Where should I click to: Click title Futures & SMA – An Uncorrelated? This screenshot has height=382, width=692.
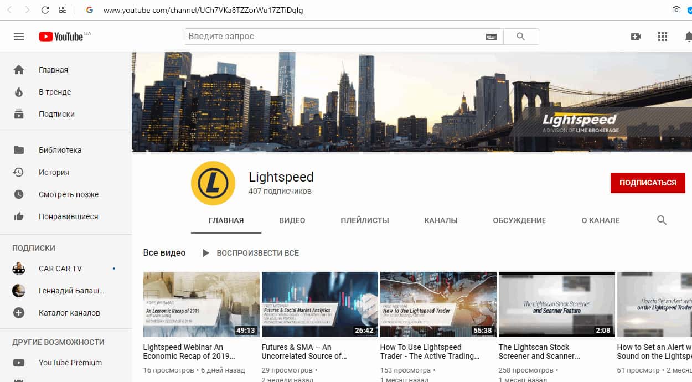click(304, 352)
